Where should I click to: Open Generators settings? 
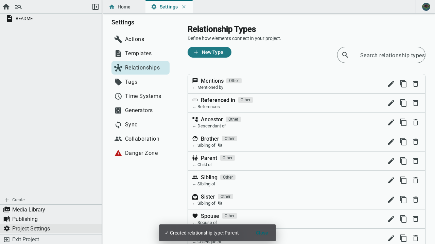click(140, 110)
